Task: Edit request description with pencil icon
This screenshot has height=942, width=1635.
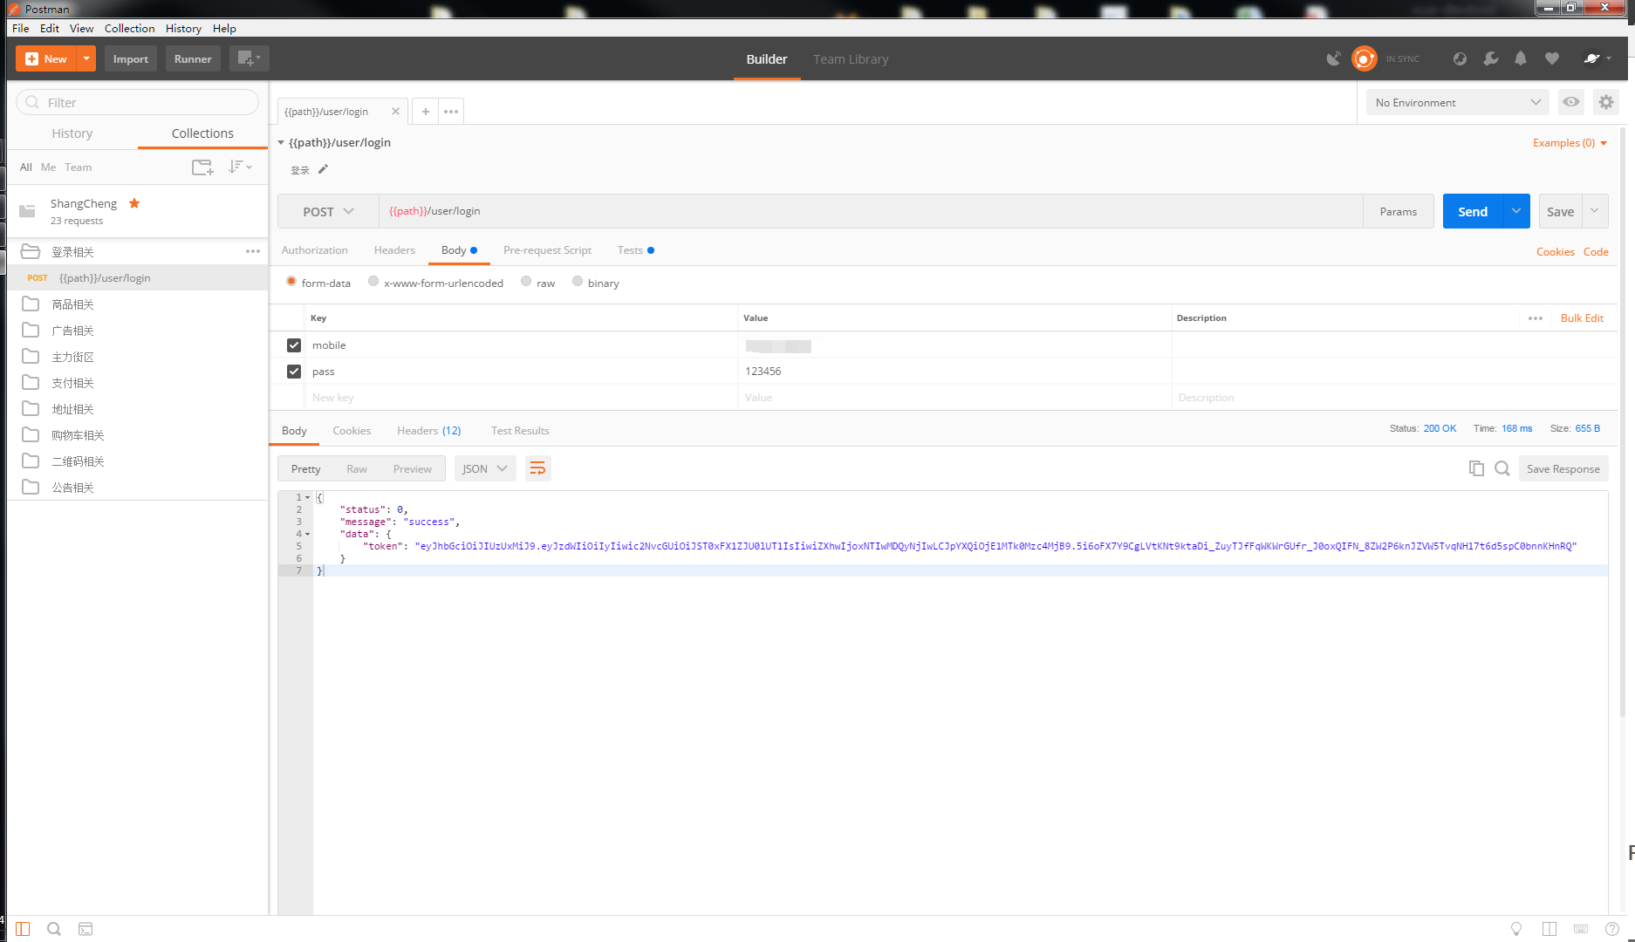Action: pyautogui.click(x=323, y=169)
